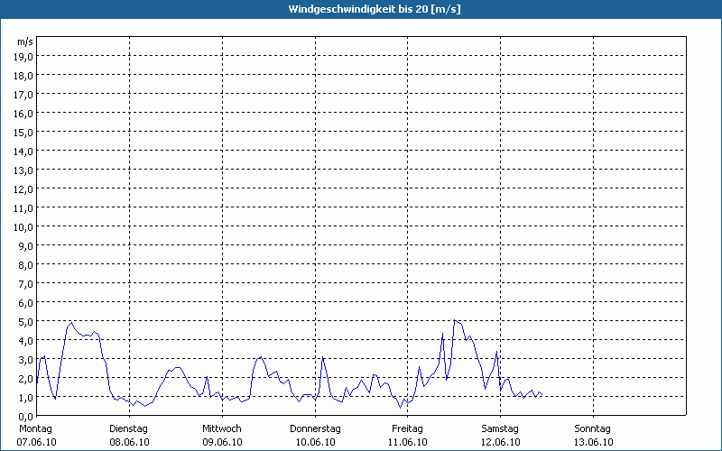
Task: Click the '12.06.10' date label
Action: click(x=501, y=442)
